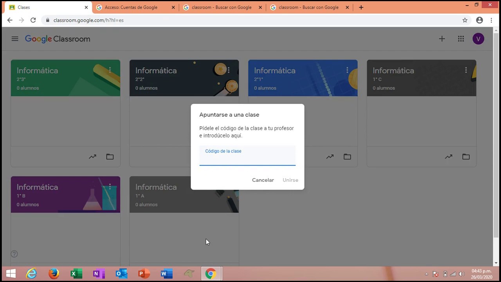Open the Informática 1° B class title
The width and height of the screenshot is (501, 282).
click(37, 187)
